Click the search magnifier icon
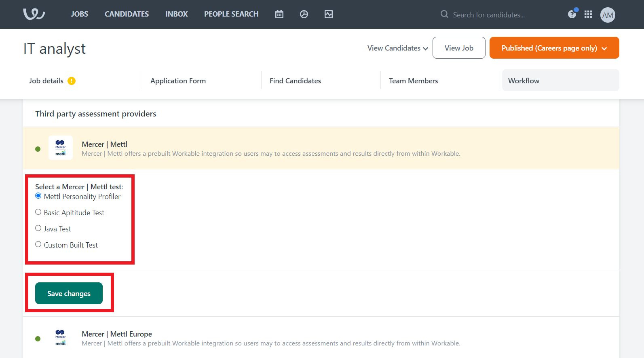The height and width of the screenshot is (358, 644). click(x=444, y=14)
